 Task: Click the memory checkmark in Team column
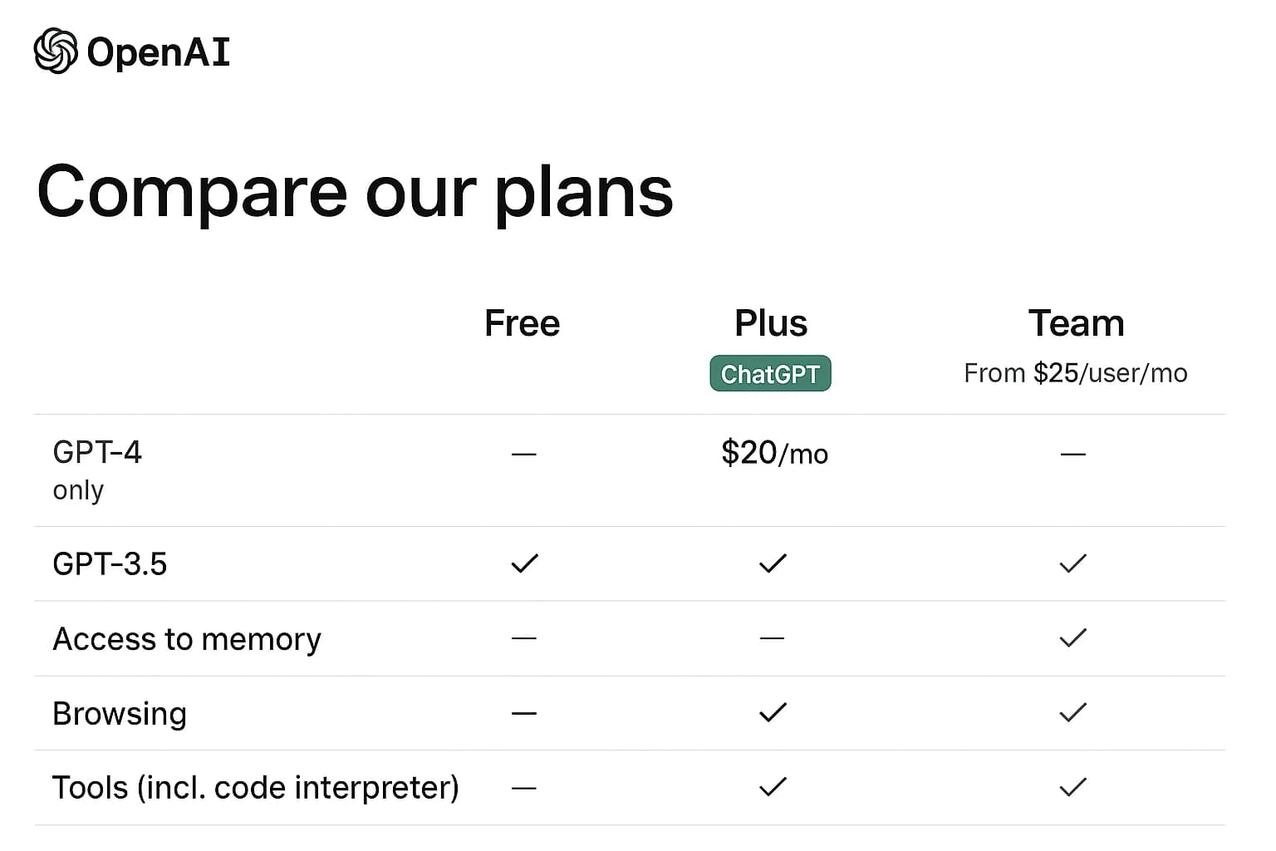(1072, 638)
